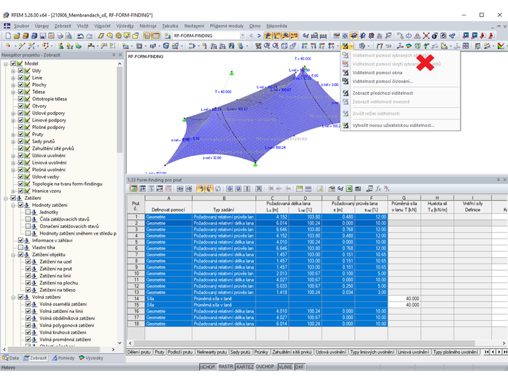Switch to the Sady prutů table tab
The image size is (508, 381).
pos(240,352)
